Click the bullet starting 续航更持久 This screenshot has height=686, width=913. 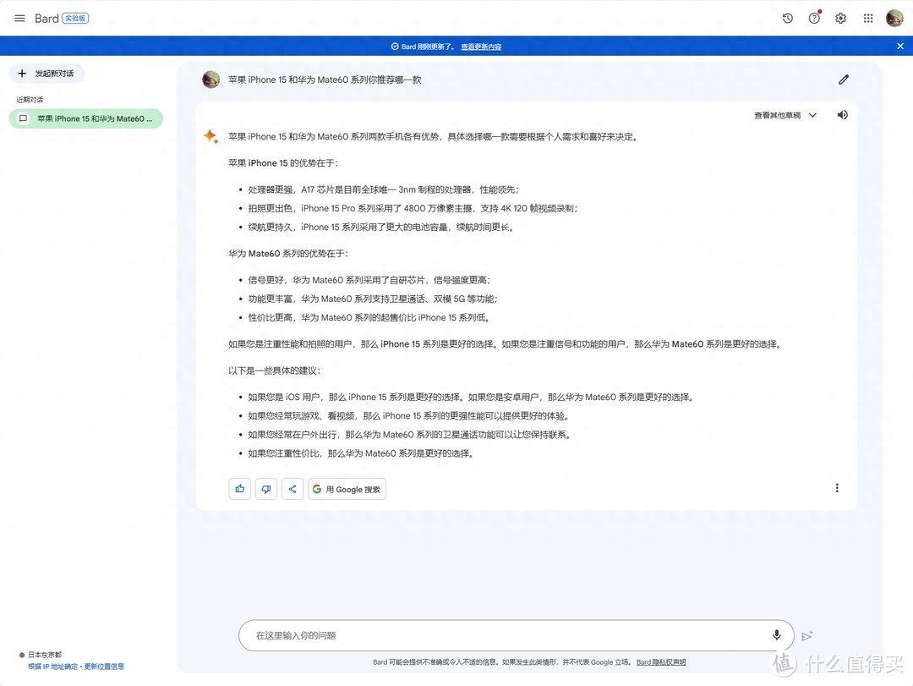point(381,228)
